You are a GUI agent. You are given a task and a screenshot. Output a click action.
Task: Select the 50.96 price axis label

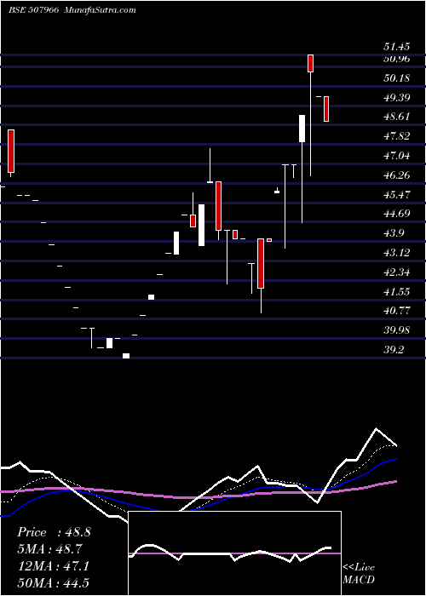tap(397, 59)
